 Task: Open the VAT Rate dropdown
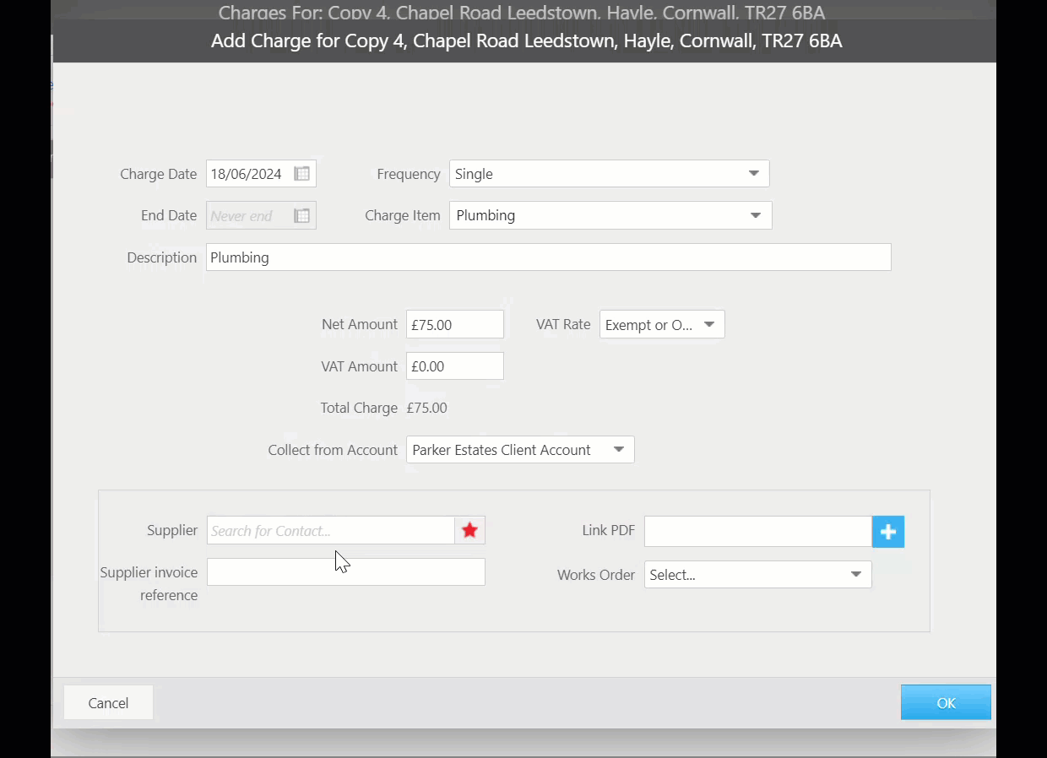tap(662, 325)
